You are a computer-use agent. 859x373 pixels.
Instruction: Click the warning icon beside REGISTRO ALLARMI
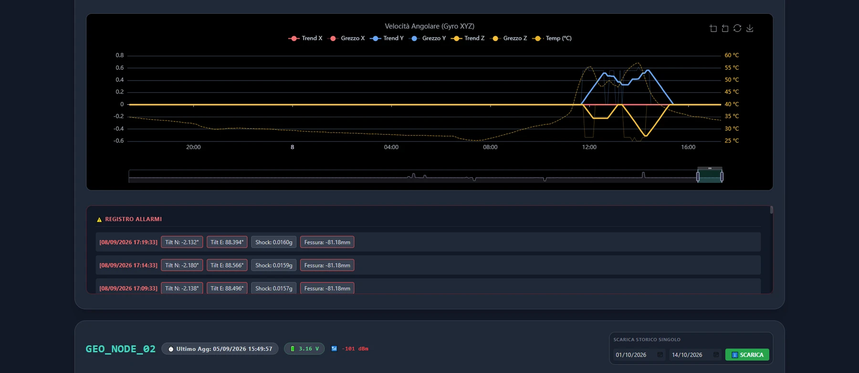coord(99,220)
